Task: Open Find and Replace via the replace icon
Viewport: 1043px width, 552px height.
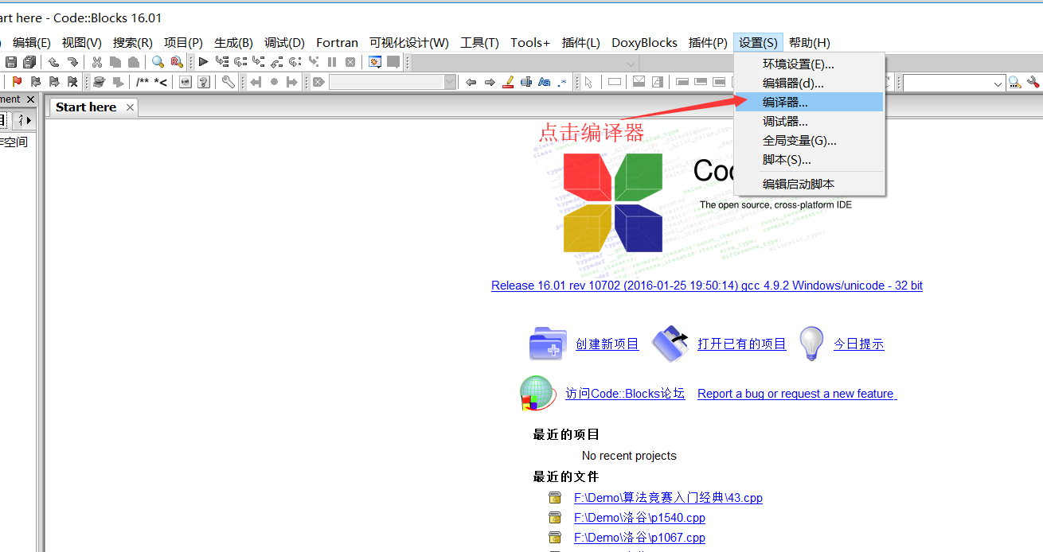Action: point(175,61)
